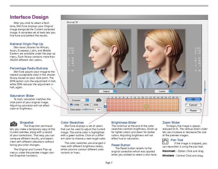Select the green-outlined active color swatch
Viewport: 218px width, 169px height.
click(x=147, y=106)
